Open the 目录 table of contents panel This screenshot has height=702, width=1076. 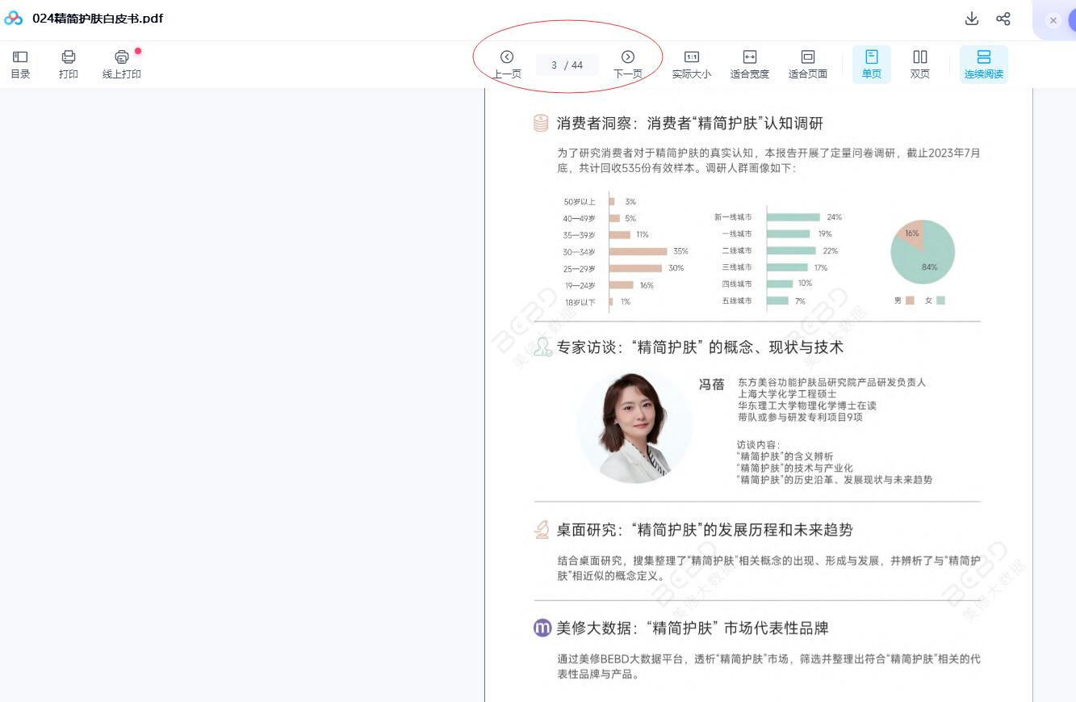click(x=20, y=64)
